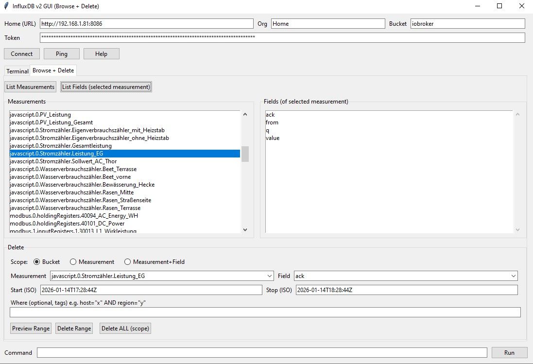Click Delete ALL for the scope
Viewport: 533px width, 364px height.
pos(125,328)
